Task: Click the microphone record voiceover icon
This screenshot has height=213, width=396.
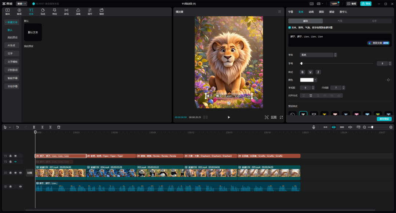Action: (x=314, y=127)
